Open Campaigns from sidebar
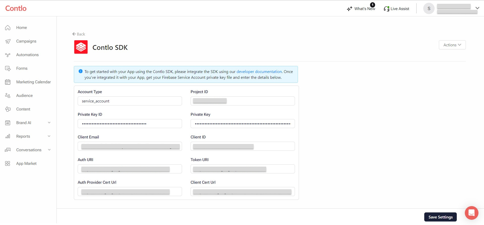Viewport: 484px width, 225px height. [26, 41]
